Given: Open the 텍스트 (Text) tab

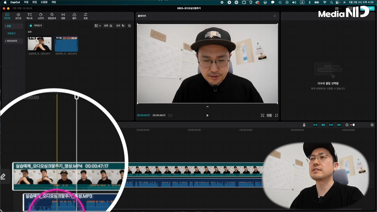Looking at the screenshot, I should coord(29,16).
